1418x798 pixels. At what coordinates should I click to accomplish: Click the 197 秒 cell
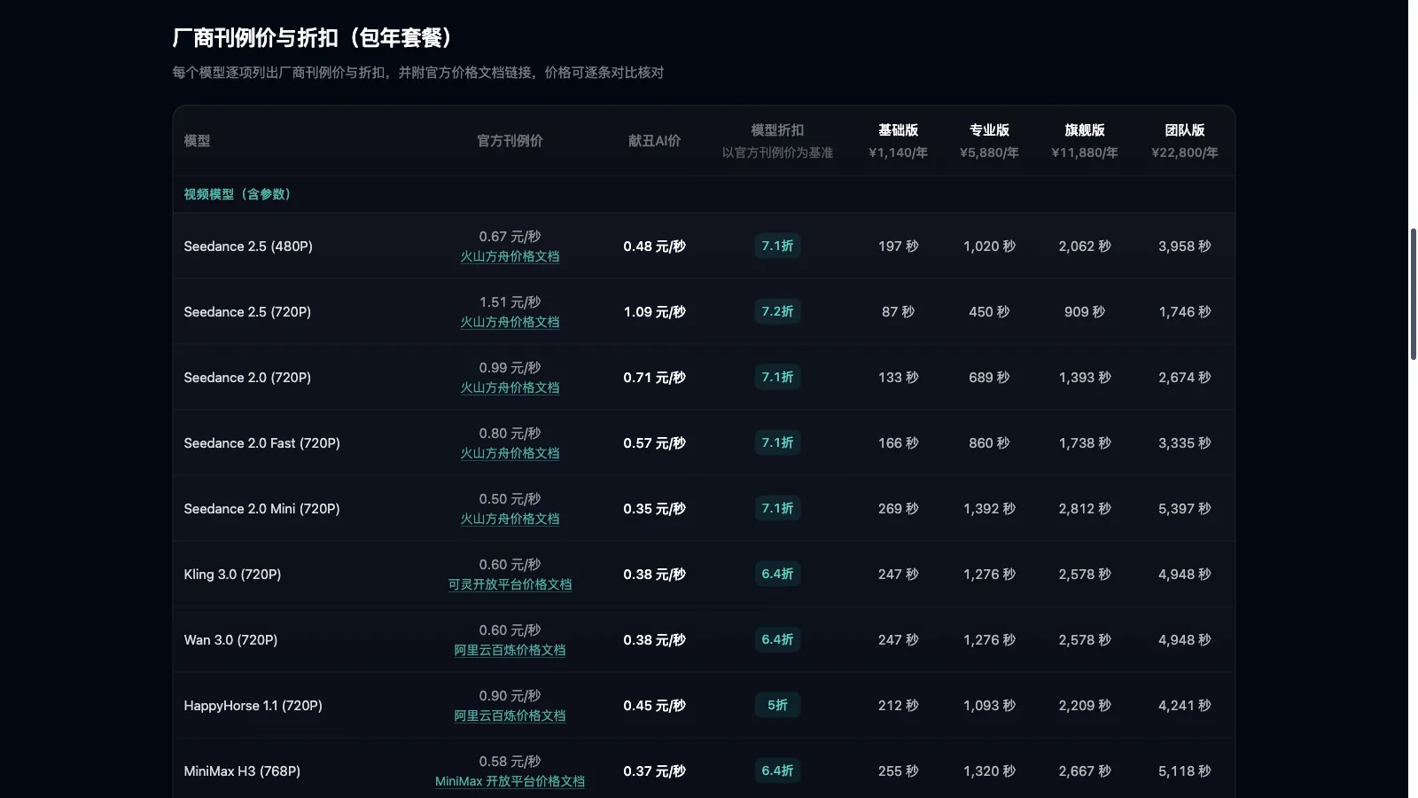pyautogui.click(x=898, y=246)
